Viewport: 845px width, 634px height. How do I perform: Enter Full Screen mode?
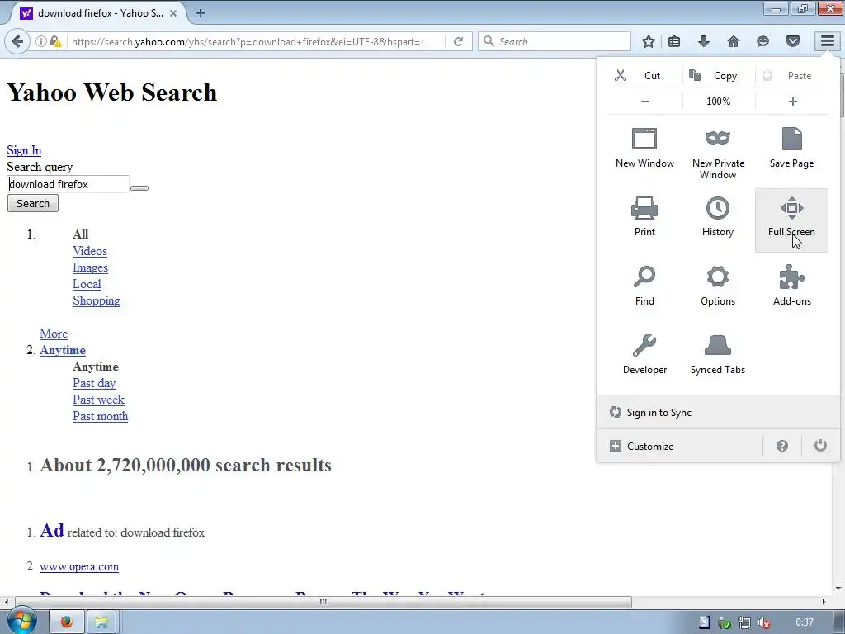[x=791, y=220]
